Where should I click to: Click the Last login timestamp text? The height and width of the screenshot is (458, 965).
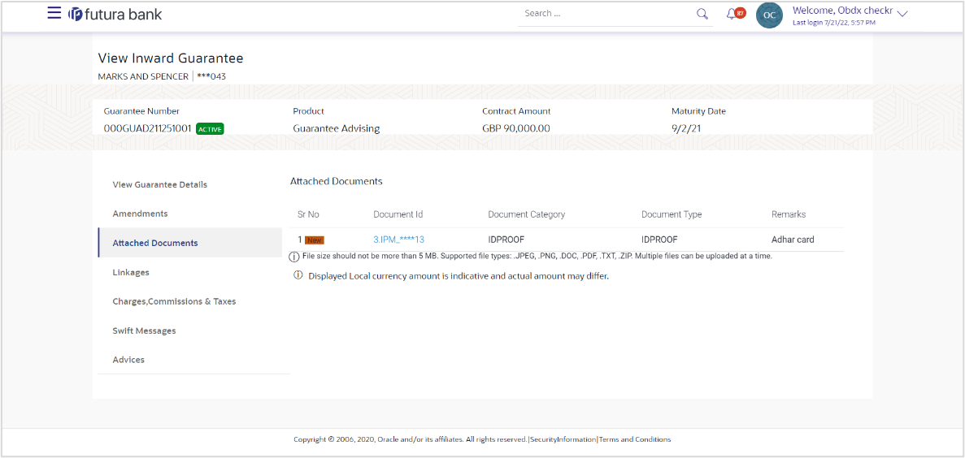click(x=834, y=23)
